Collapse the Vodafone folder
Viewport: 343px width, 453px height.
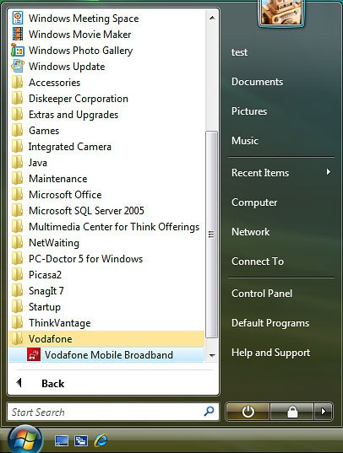click(x=106, y=338)
